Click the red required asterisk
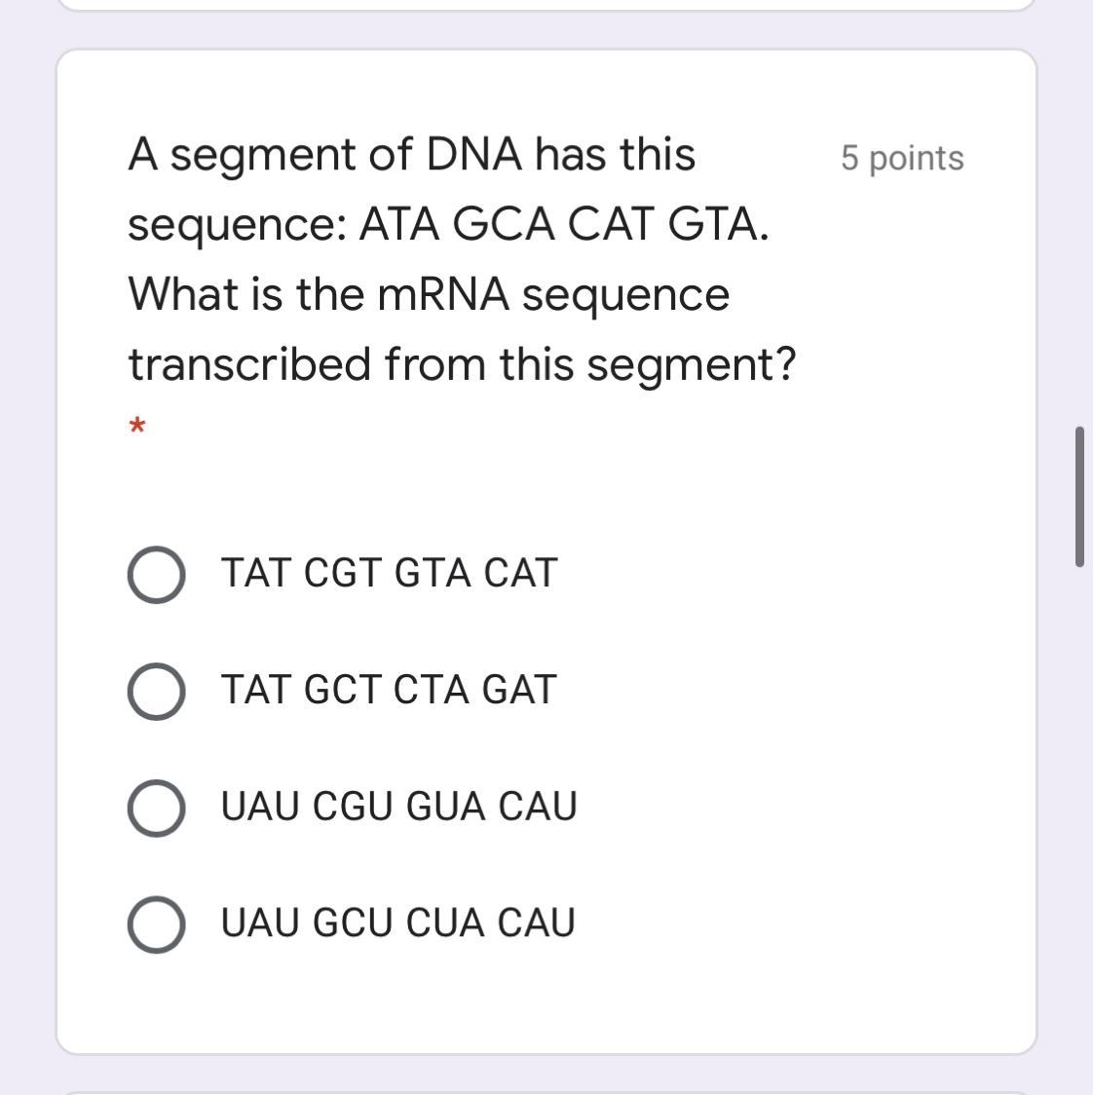The width and height of the screenshot is (1093, 1095). (x=137, y=427)
